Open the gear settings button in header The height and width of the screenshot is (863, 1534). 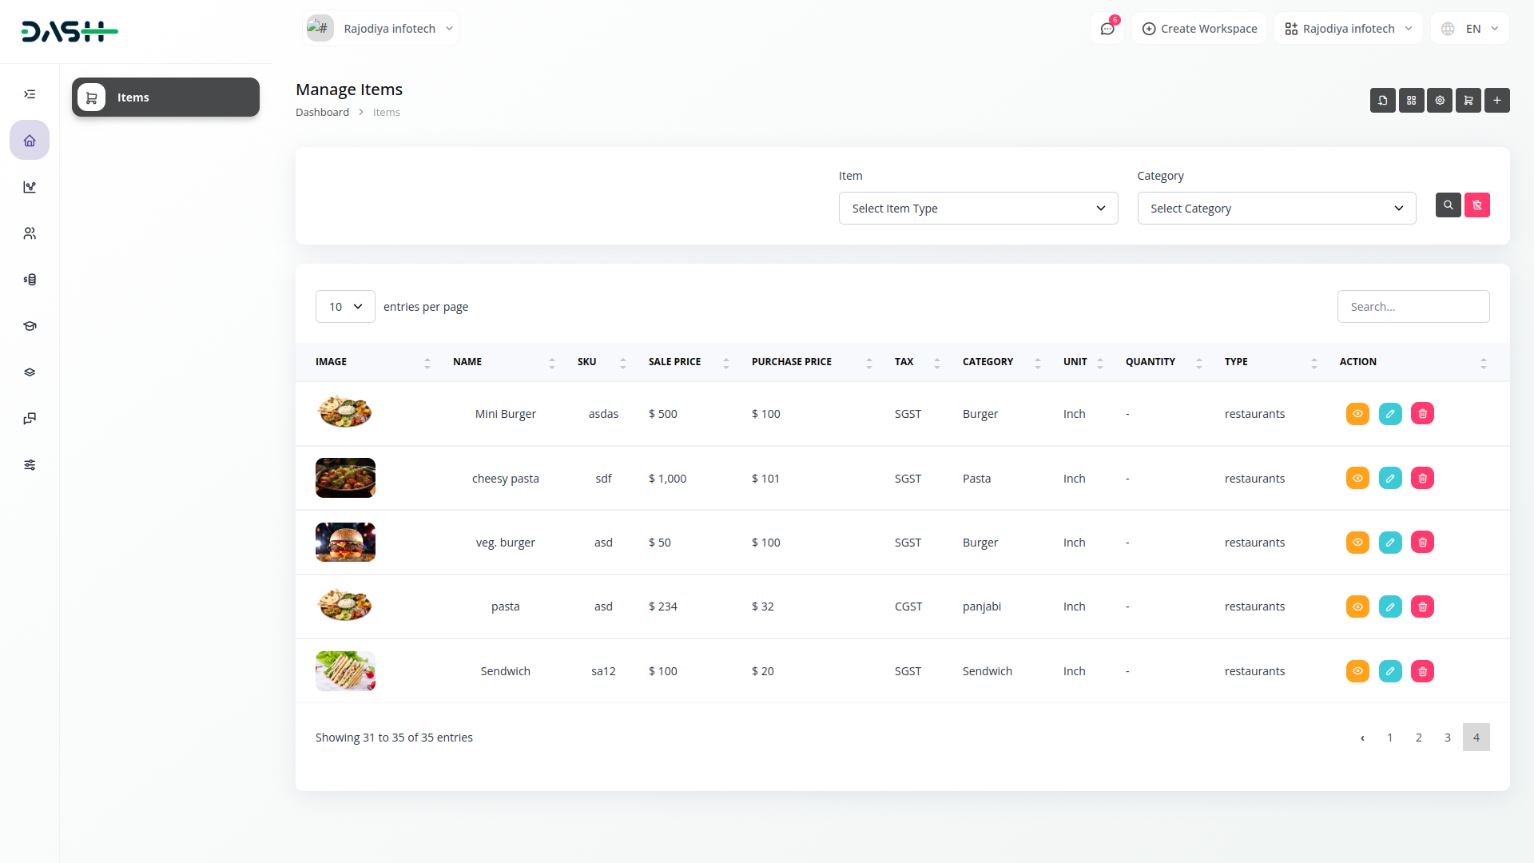click(x=1440, y=100)
